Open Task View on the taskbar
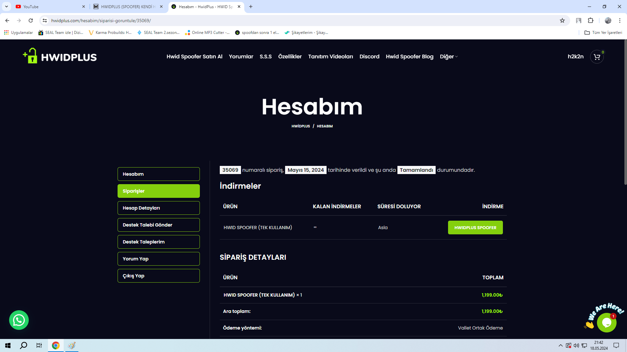The height and width of the screenshot is (352, 627). pyautogui.click(x=39, y=345)
